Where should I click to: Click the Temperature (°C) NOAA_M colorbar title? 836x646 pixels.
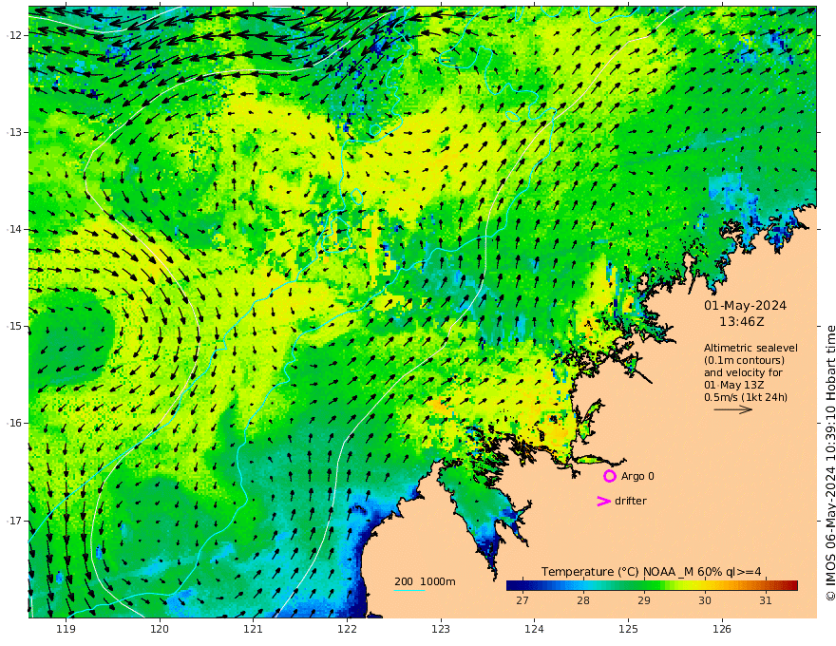pos(651,571)
